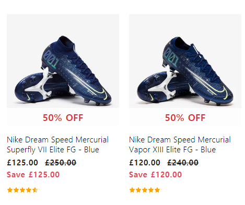Open the Vapor XIII star rating reviews
The image size is (245, 205).
click(145, 190)
